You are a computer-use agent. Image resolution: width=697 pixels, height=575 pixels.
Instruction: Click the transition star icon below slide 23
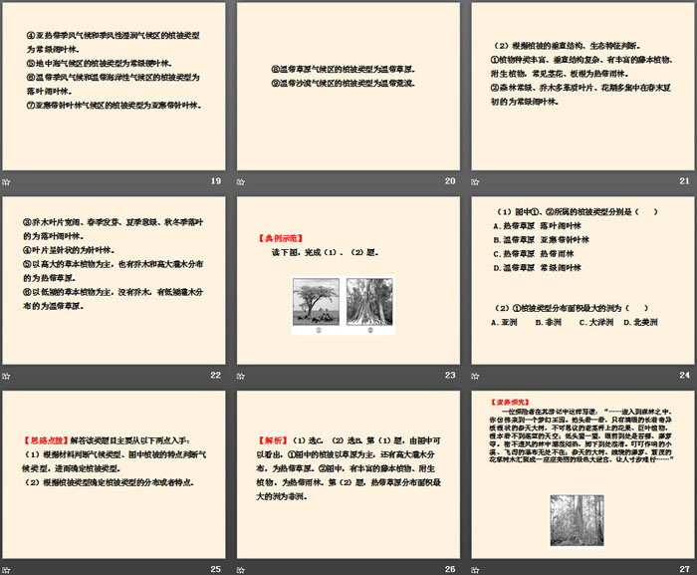pos(243,376)
